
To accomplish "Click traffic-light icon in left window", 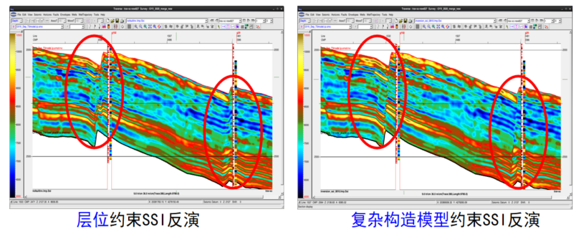I will [x=109, y=27].
